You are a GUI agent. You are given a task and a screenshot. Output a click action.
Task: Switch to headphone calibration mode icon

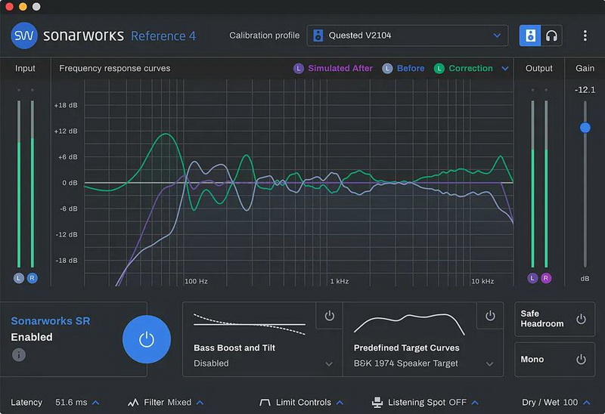(551, 36)
